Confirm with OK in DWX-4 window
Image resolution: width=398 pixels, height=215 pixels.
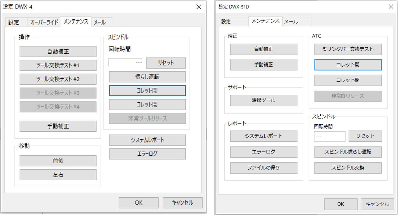[138, 203]
